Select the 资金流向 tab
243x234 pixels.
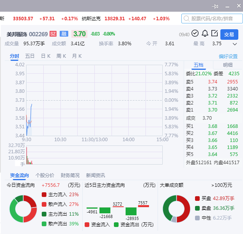coord(20,175)
